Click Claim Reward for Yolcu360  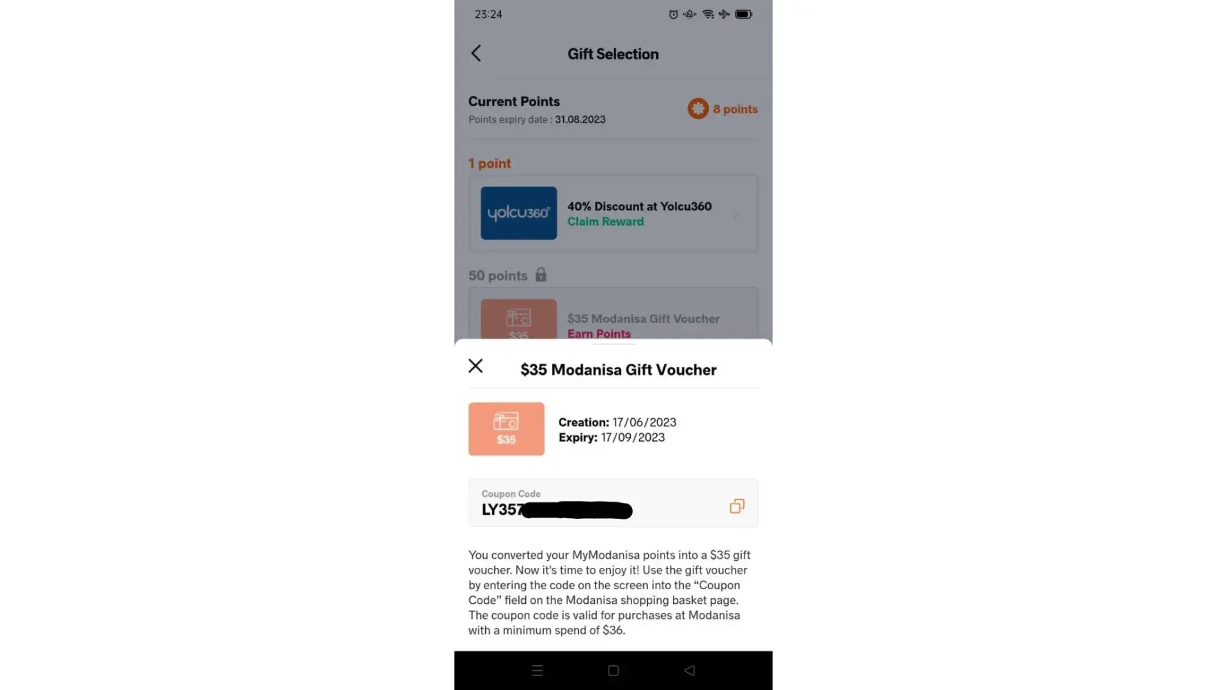click(x=605, y=221)
